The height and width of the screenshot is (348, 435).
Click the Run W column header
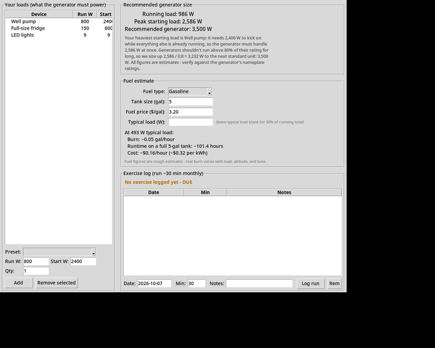85,14
